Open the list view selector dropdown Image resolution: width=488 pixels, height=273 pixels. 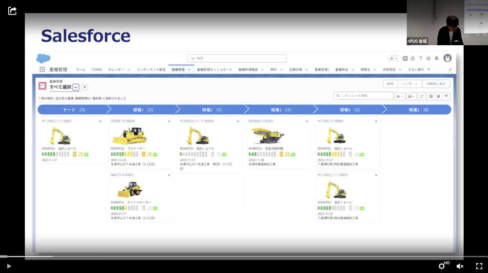pyautogui.click(x=76, y=87)
